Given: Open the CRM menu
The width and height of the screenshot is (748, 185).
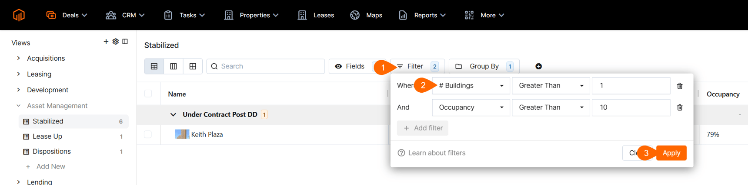Looking at the screenshot, I should point(125,15).
